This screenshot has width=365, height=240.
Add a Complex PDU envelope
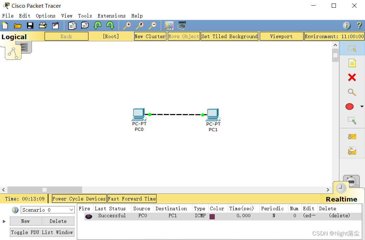point(352,151)
